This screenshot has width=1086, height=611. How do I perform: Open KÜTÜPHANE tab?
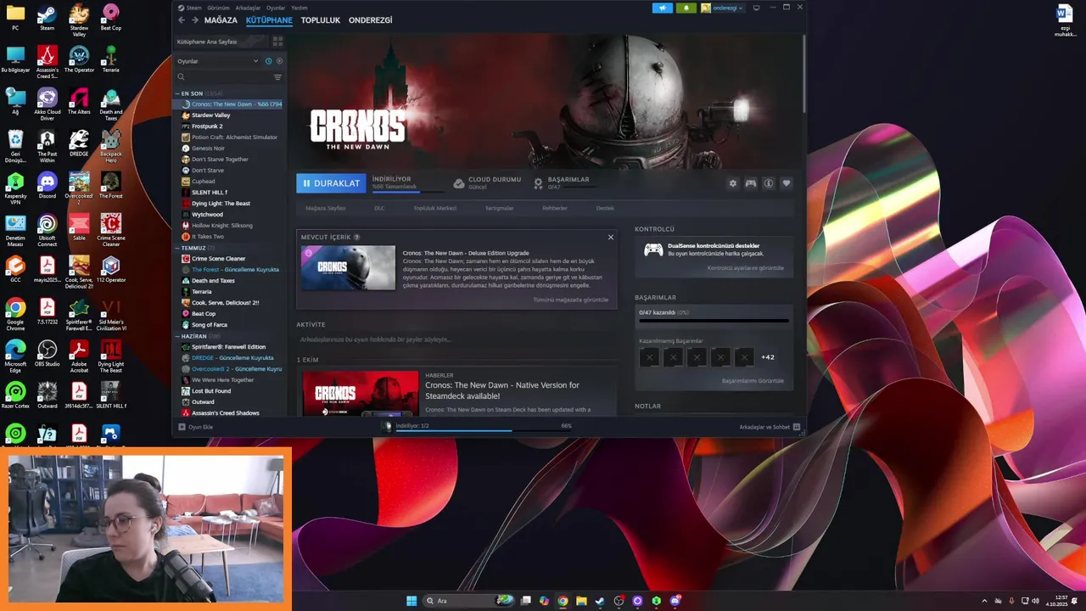[x=269, y=20]
